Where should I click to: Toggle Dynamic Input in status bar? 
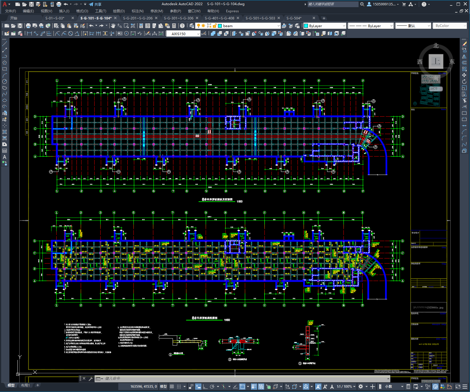(198, 387)
